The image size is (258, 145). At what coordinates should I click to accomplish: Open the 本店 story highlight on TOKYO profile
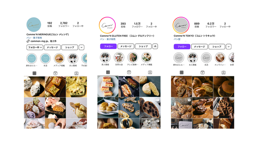point(206,58)
